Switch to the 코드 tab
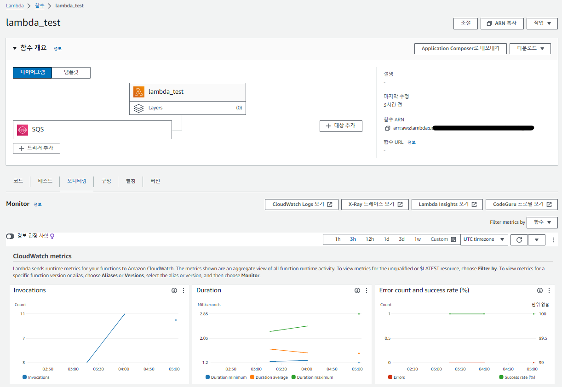The height and width of the screenshot is (387, 562). [18, 181]
